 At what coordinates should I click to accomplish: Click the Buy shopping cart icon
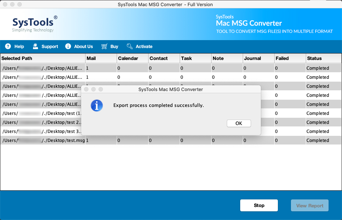coord(104,46)
